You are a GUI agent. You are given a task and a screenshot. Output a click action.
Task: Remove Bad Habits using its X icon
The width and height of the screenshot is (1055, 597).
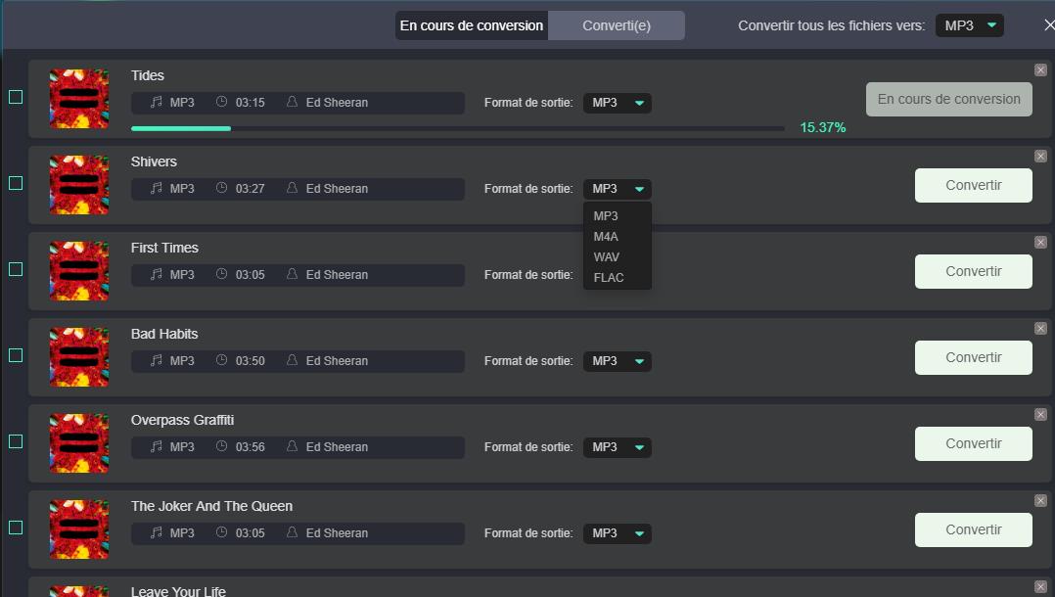[1040, 328]
